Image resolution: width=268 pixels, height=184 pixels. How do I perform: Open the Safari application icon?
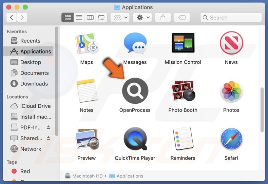click(x=231, y=139)
